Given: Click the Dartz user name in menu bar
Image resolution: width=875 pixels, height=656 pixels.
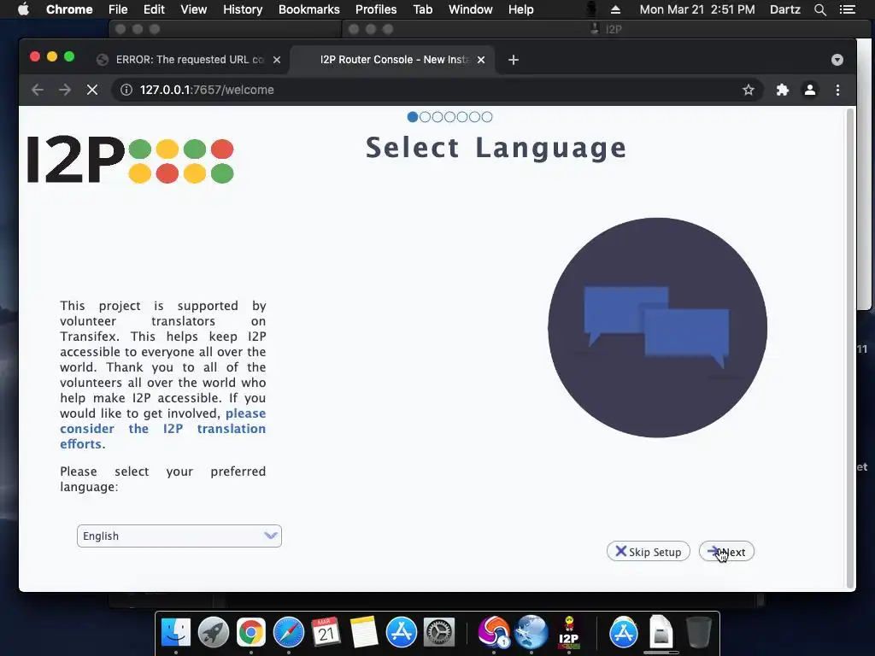Looking at the screenshot, I should click(784, 9).
